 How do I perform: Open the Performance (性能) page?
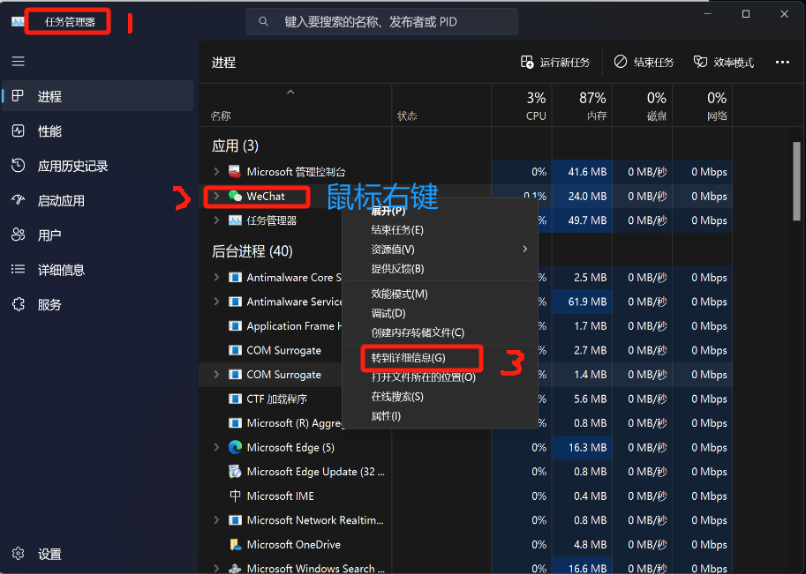tap(98, 130)
